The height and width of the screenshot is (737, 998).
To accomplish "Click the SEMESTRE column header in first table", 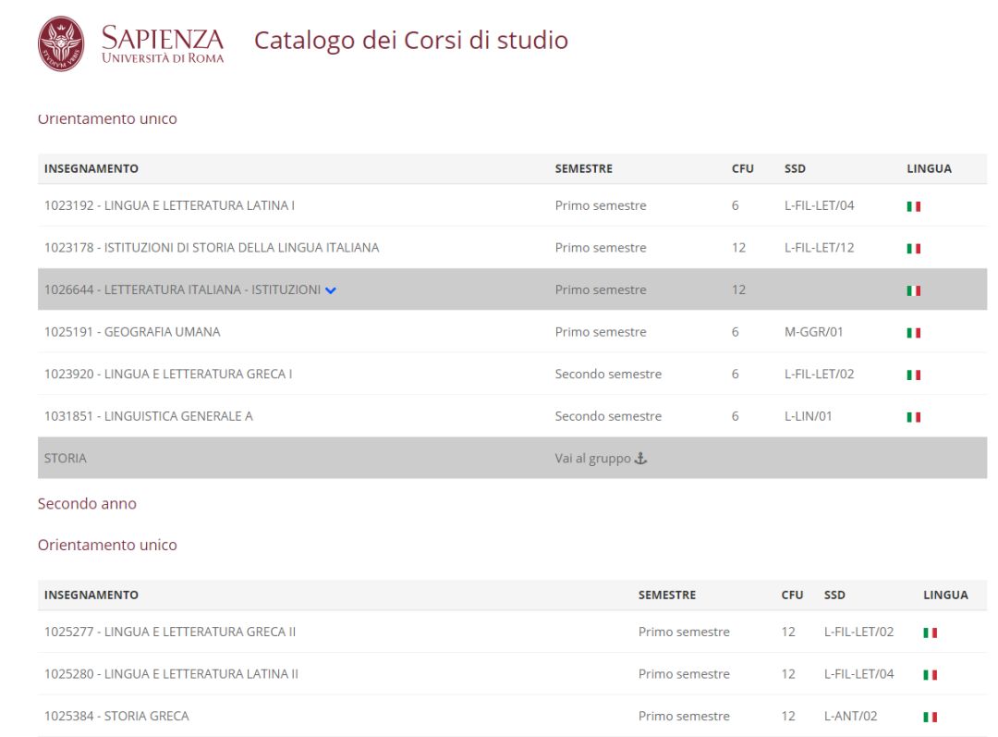I will coord(583,168).
